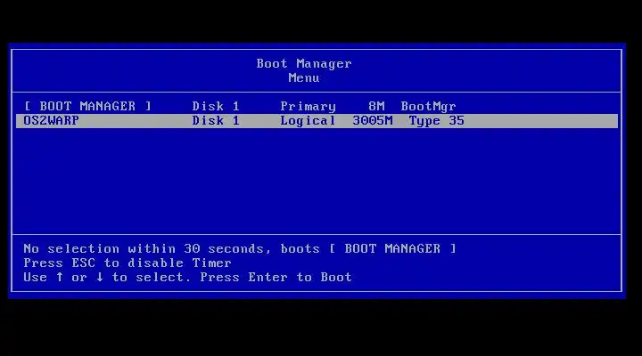The width and height of the screenshot is (642, 356).
Task: Click 'Press ESC to disable Timer' text
Action: (128, 263)
